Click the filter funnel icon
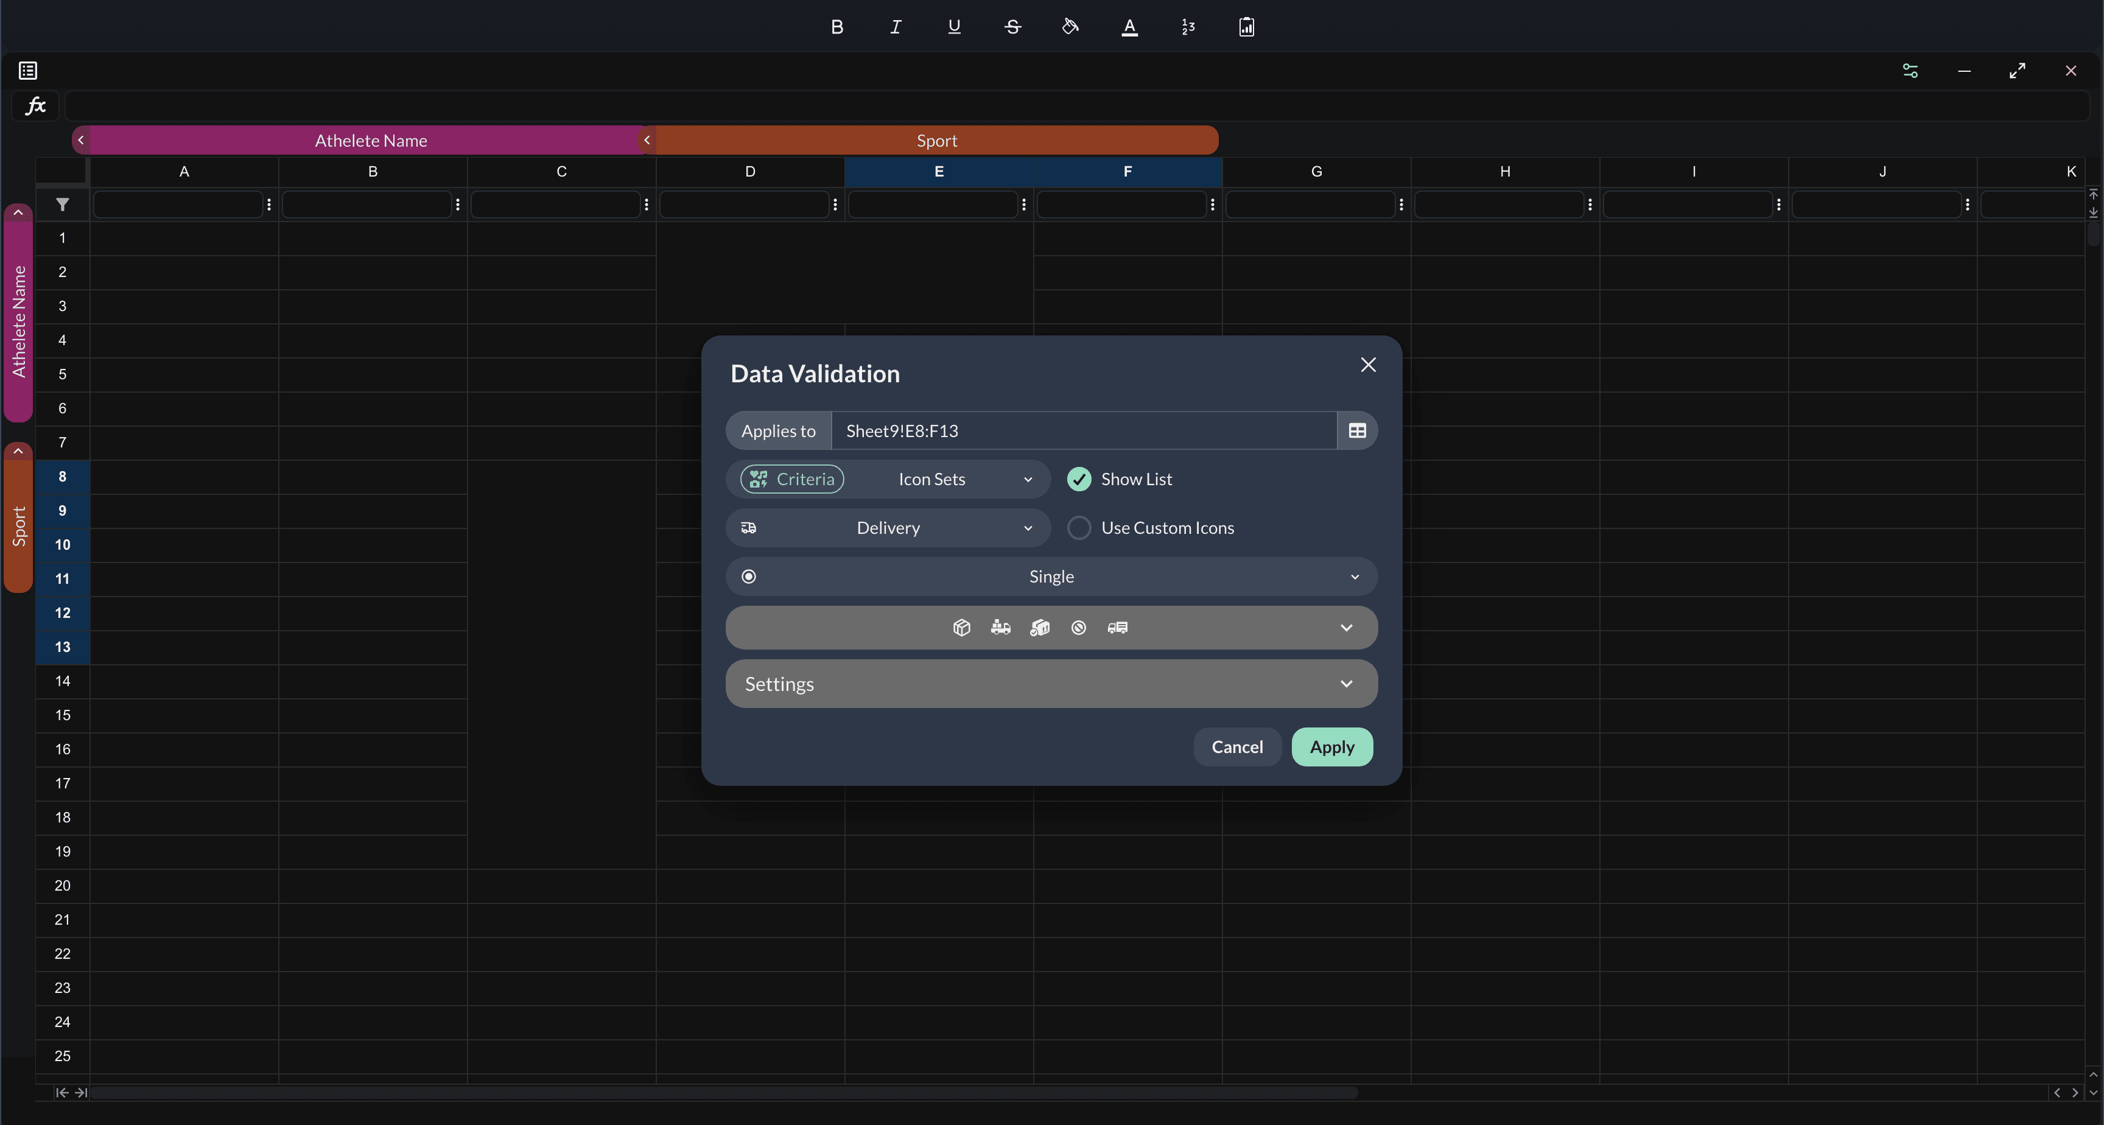The image size is (2104, 1125). coord(62,205)
